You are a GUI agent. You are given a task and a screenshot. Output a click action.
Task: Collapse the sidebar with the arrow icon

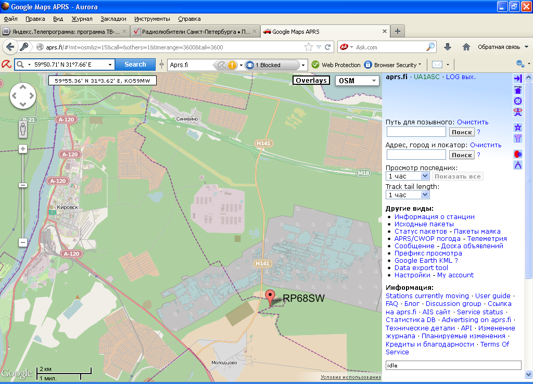[x=517, y=79]
